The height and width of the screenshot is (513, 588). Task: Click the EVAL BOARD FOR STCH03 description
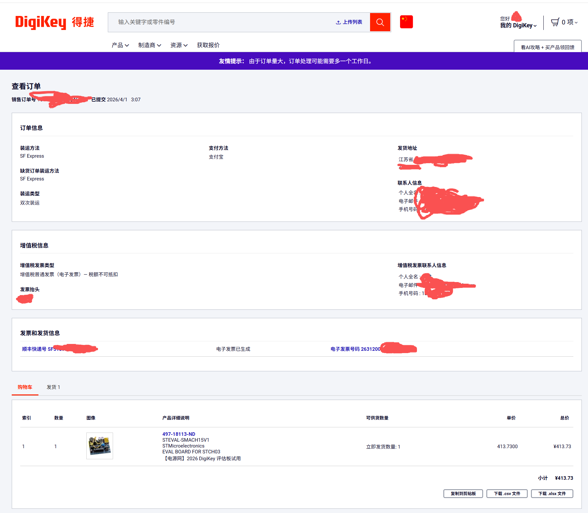(x=191, y=452)
